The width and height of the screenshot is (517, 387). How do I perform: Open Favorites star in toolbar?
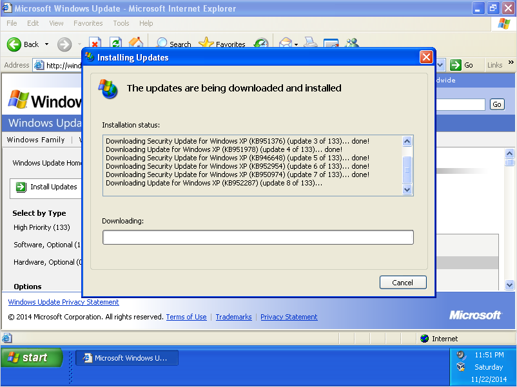tap(222, 44)
